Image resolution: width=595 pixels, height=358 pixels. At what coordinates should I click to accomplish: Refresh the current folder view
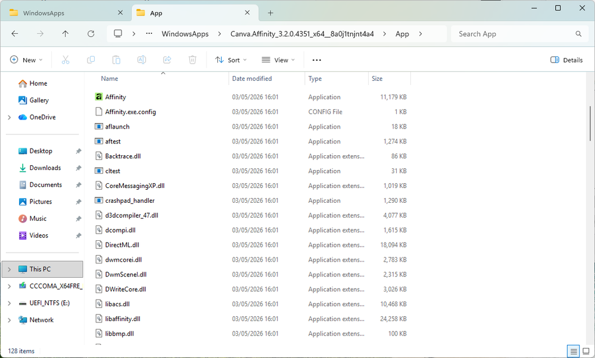click(x=91, y=34)
